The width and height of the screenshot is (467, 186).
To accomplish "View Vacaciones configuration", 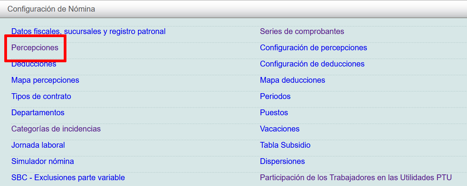I will pos(279,129).
